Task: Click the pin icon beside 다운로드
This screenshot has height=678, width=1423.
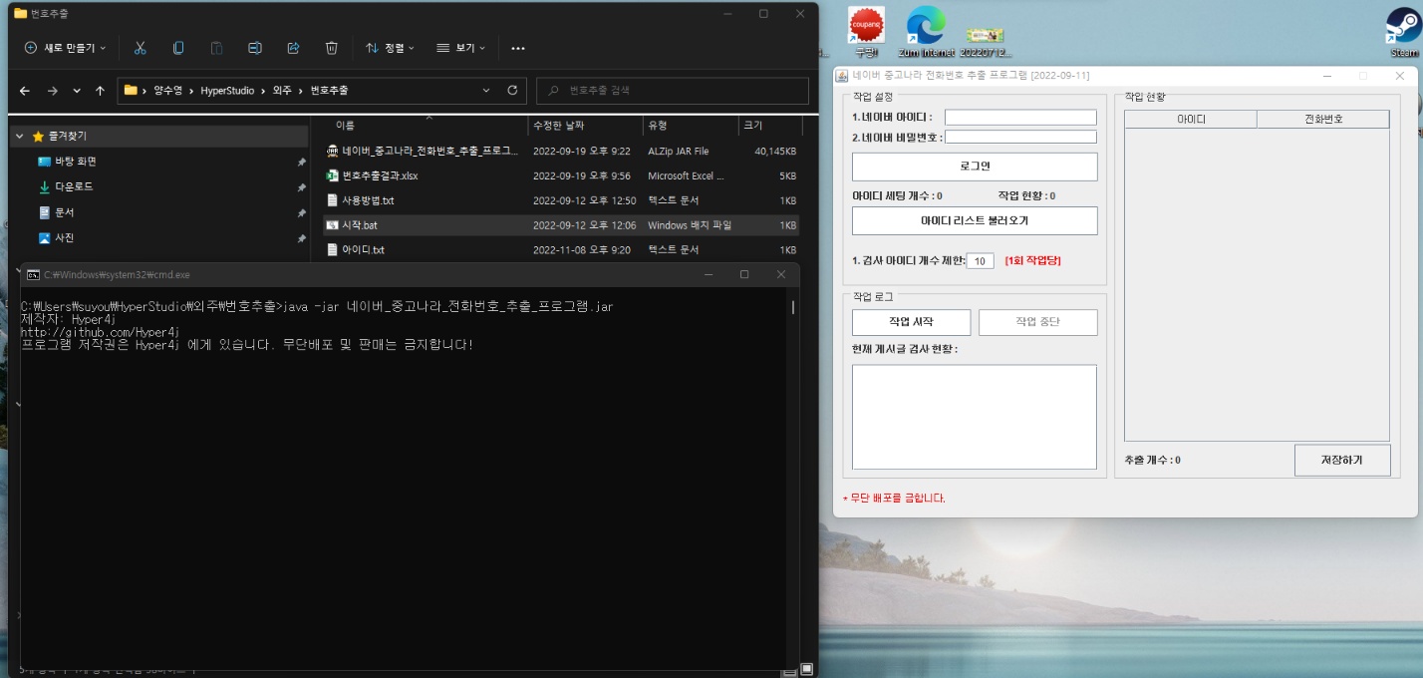Action: pyautogui.click(x=301, y=187)
